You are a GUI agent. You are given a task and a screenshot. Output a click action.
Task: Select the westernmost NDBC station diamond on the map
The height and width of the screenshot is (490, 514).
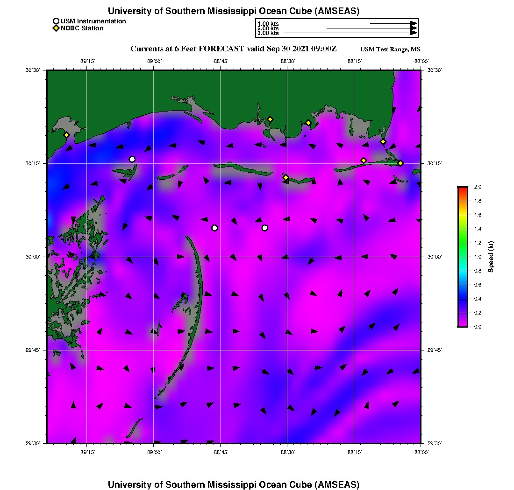[x=67, y=135]
